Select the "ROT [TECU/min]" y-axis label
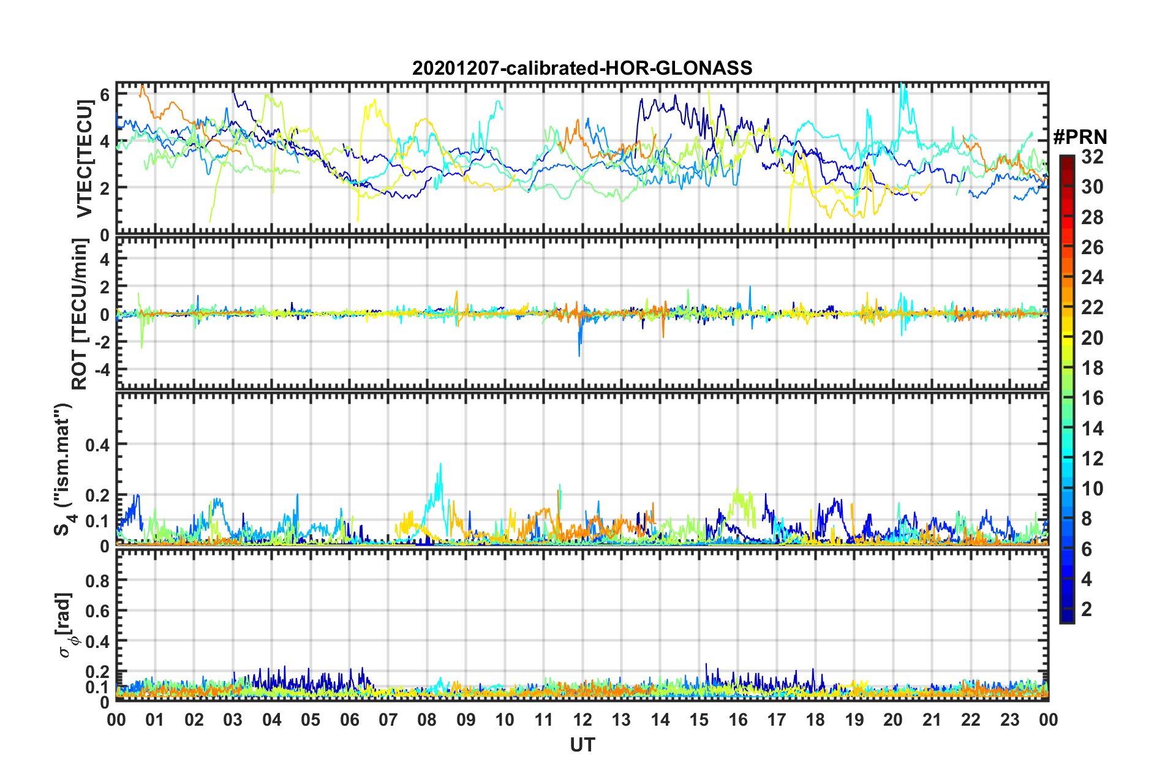This screenshot has width=1165, height=779. click(x=80, y=314)
